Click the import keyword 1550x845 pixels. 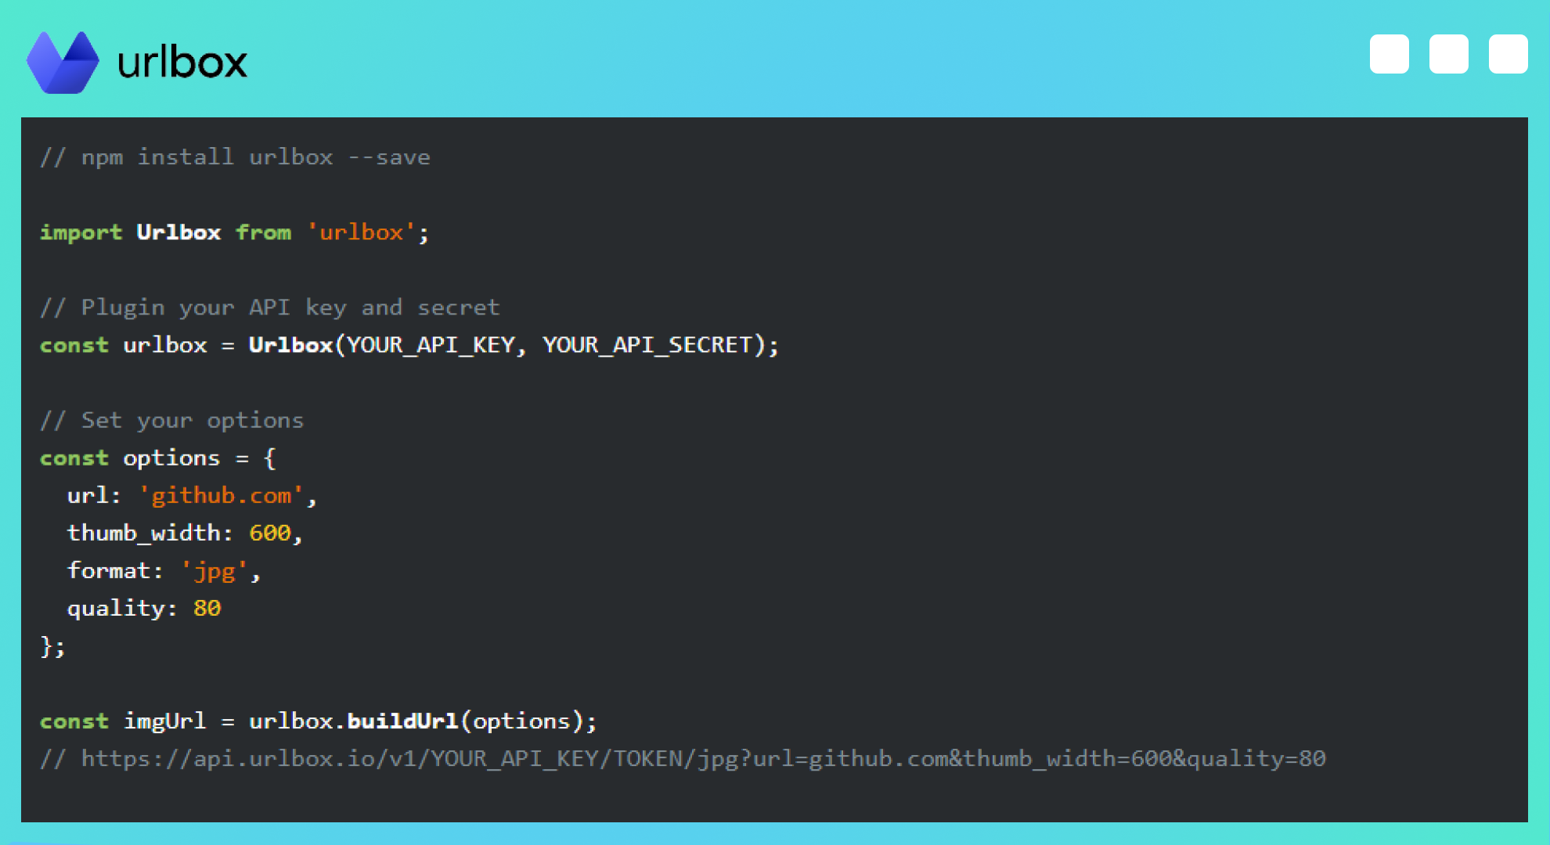[81, 232]
